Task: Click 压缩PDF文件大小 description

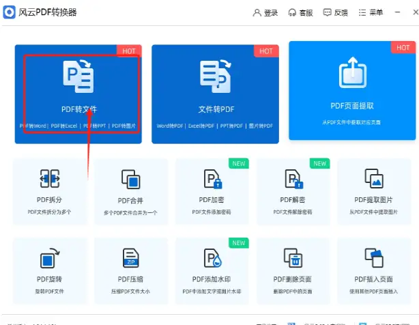Action: (130, 292)
